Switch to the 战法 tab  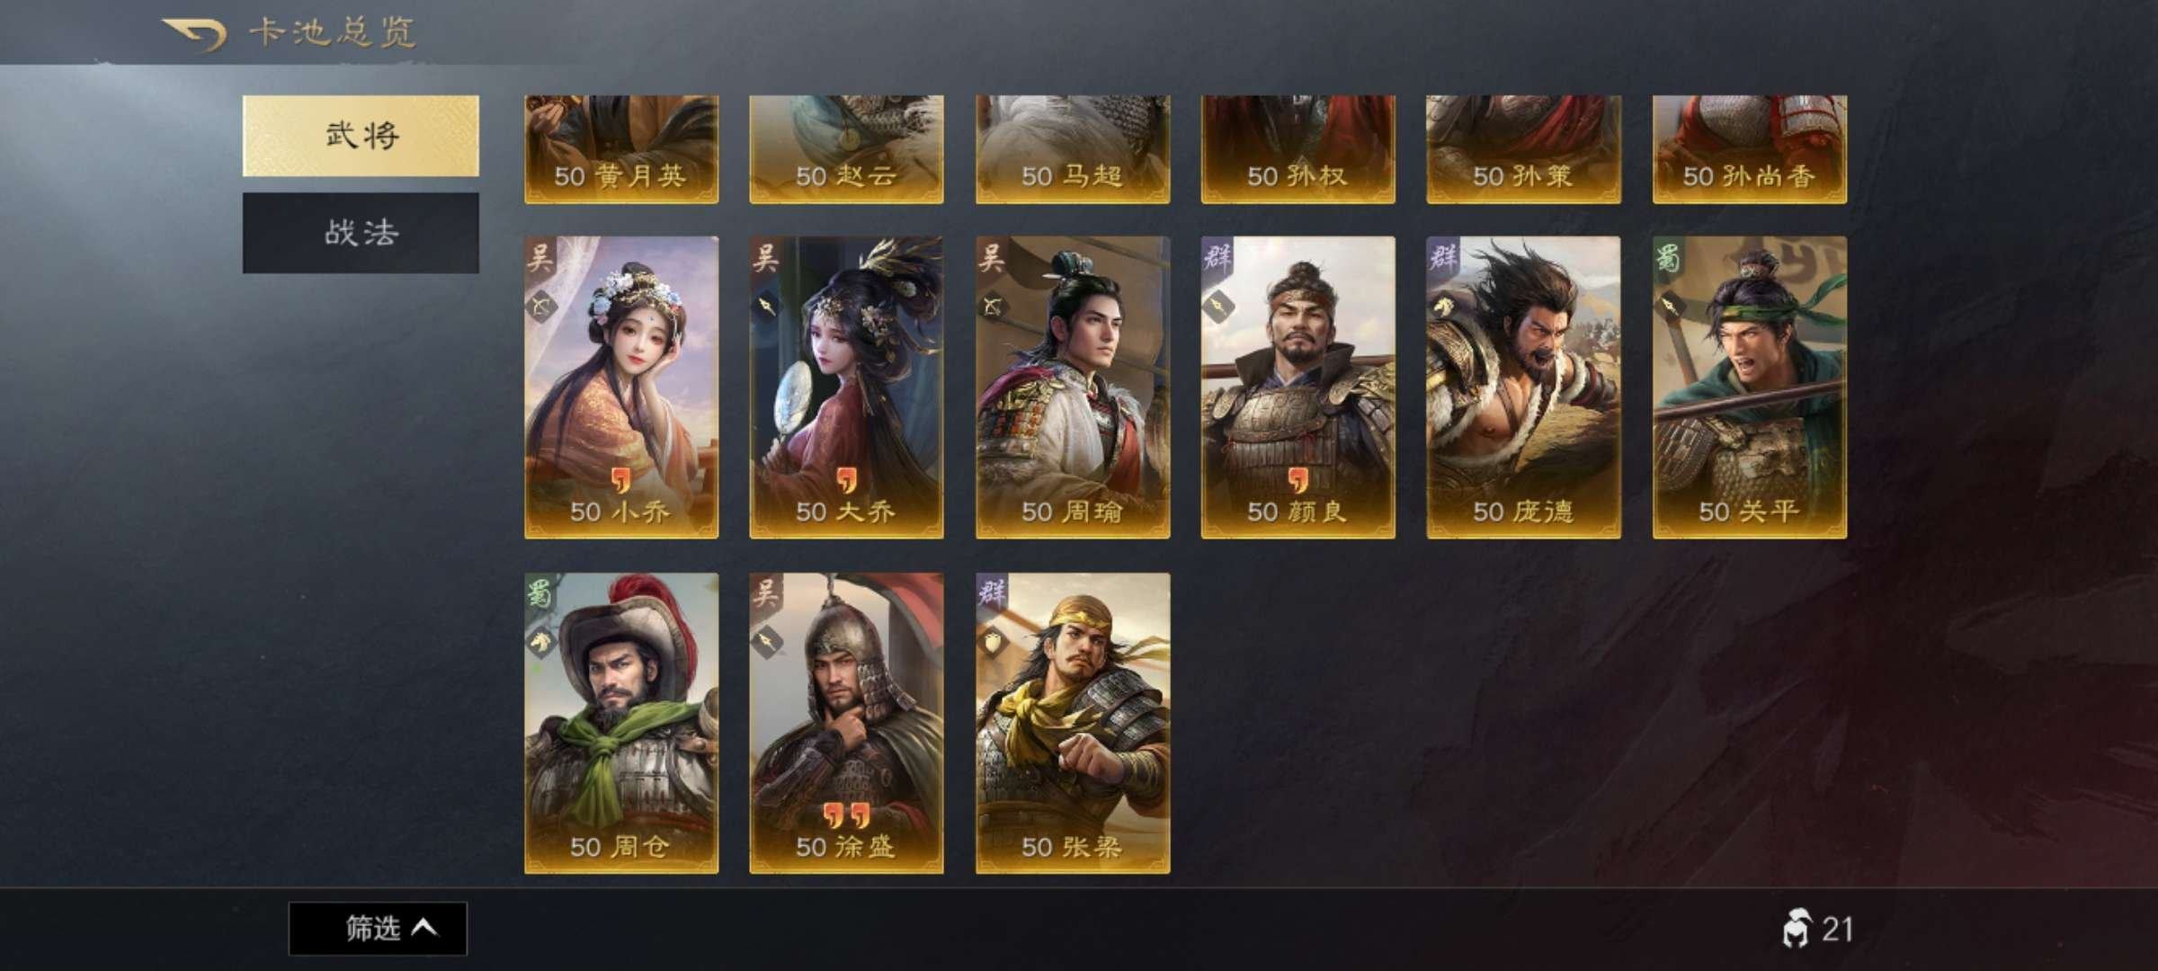pyautogui.click(x=361, y=233)
